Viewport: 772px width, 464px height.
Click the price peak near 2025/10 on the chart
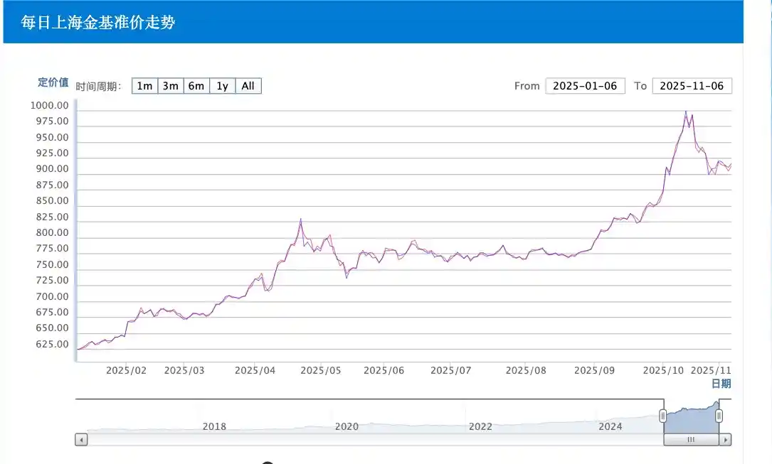pos(686,112)
